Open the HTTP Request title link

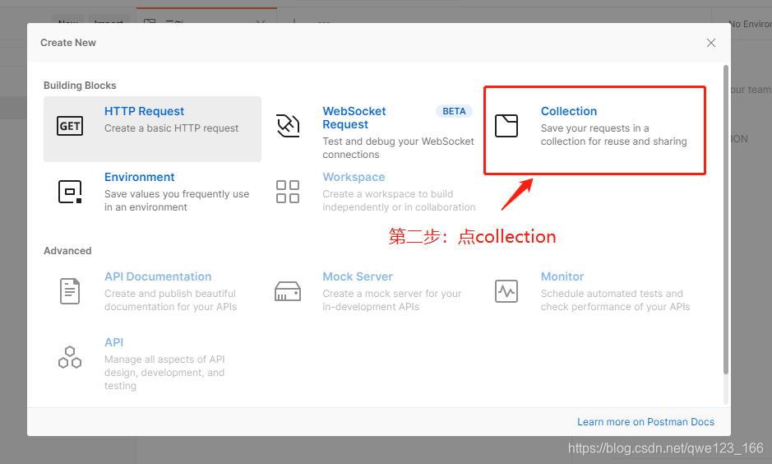[x=144, y=111]
